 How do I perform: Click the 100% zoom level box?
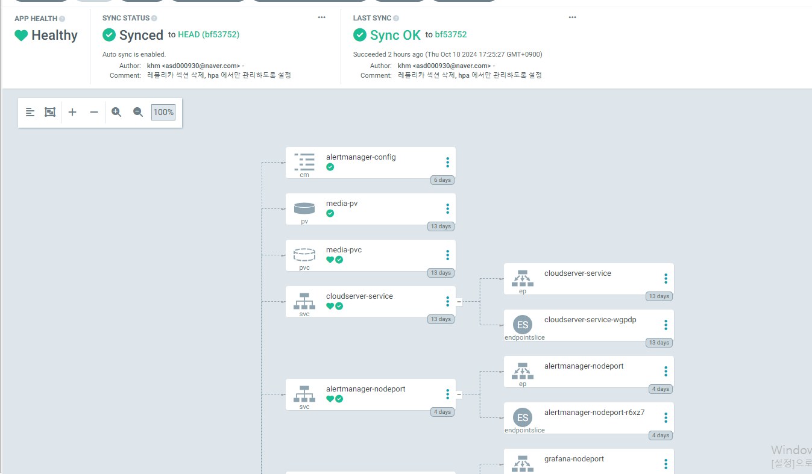click(x=163, y=112)
